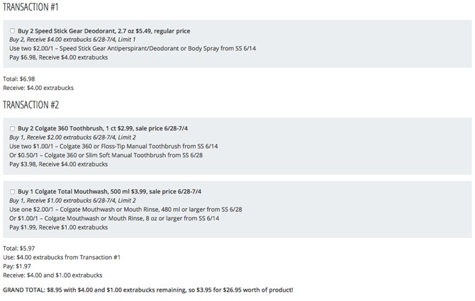Click the $2.00/1 Colgate Mouthwash 480 ml coupon line

[x=125, y=210]
